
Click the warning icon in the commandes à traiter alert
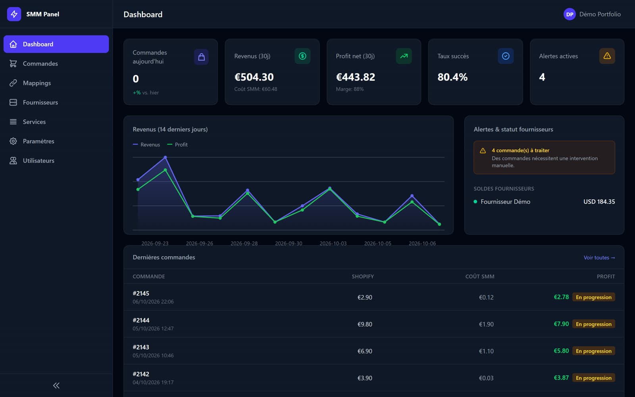[483, 151]
